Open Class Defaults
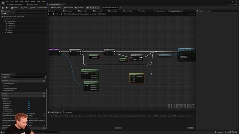Image resolution: width=239 pixels, height=134 pixels. [68, 7]
